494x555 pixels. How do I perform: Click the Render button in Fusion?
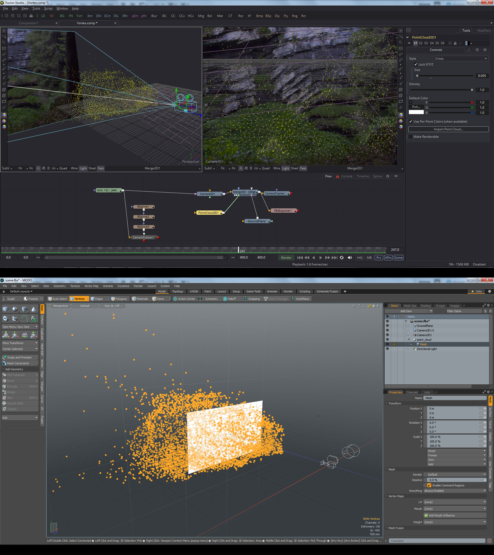tap(286, 258)
